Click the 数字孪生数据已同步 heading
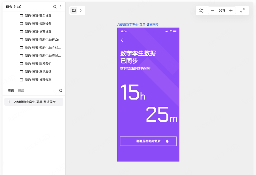 click(138, 57)
